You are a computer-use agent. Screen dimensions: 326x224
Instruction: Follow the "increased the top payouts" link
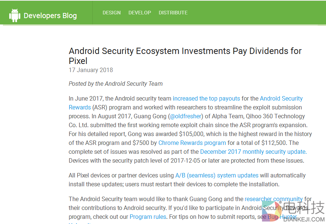click(206, 98)
